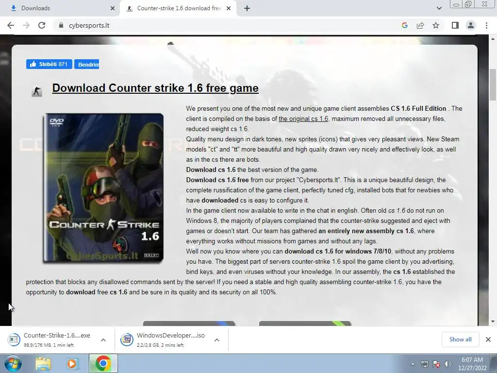Screen dimensions: 497x373
Task: Bookmark this tab with star icon
Action: [x=436, y=25]
